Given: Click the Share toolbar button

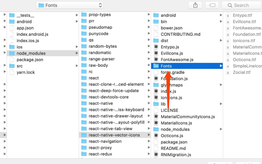Looking at the screenshot, I should point(195,5).
